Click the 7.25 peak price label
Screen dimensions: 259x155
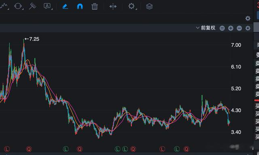32,39
